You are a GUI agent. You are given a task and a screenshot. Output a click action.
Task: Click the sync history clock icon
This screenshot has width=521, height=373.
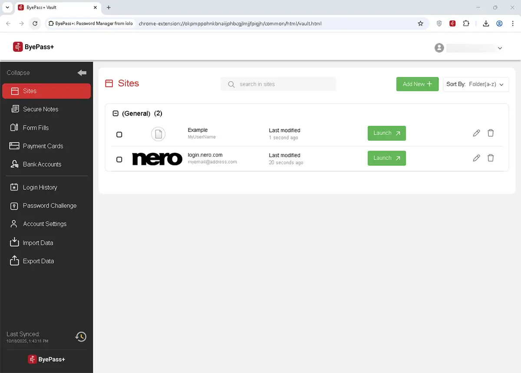[x=81, y=337]
